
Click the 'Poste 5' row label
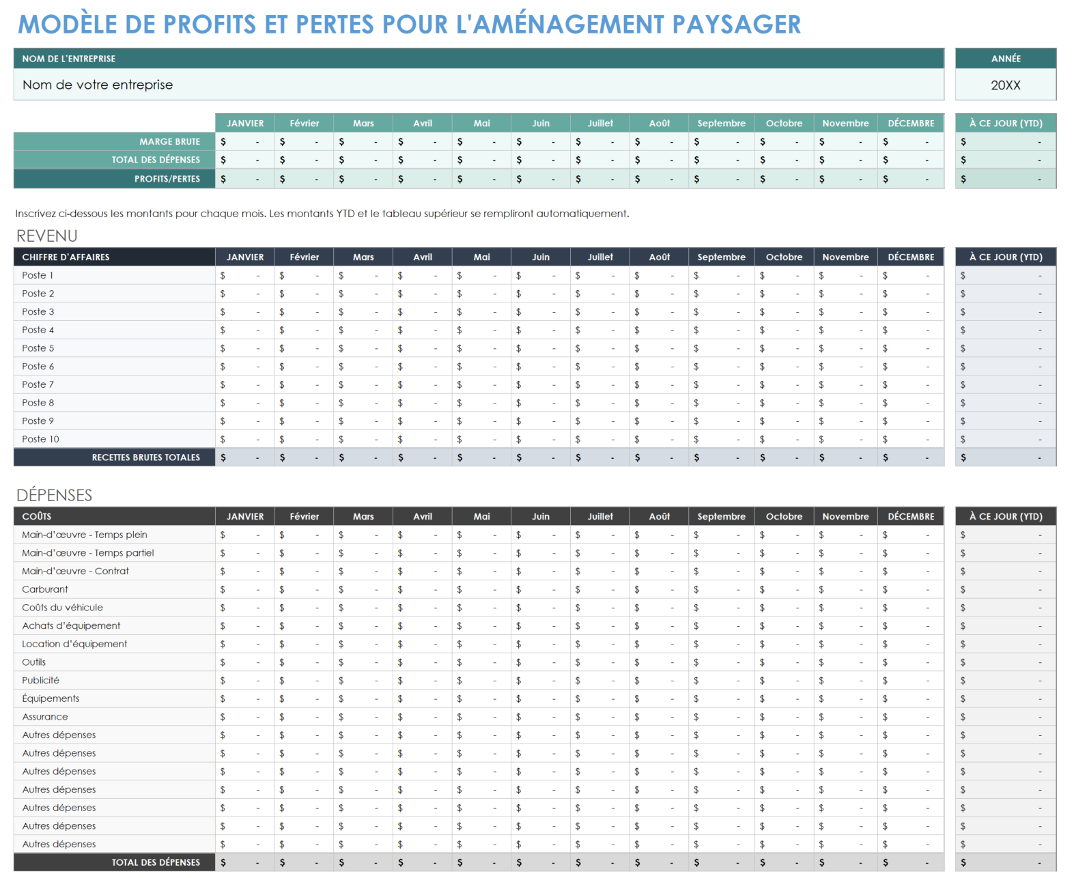(38, 348)
